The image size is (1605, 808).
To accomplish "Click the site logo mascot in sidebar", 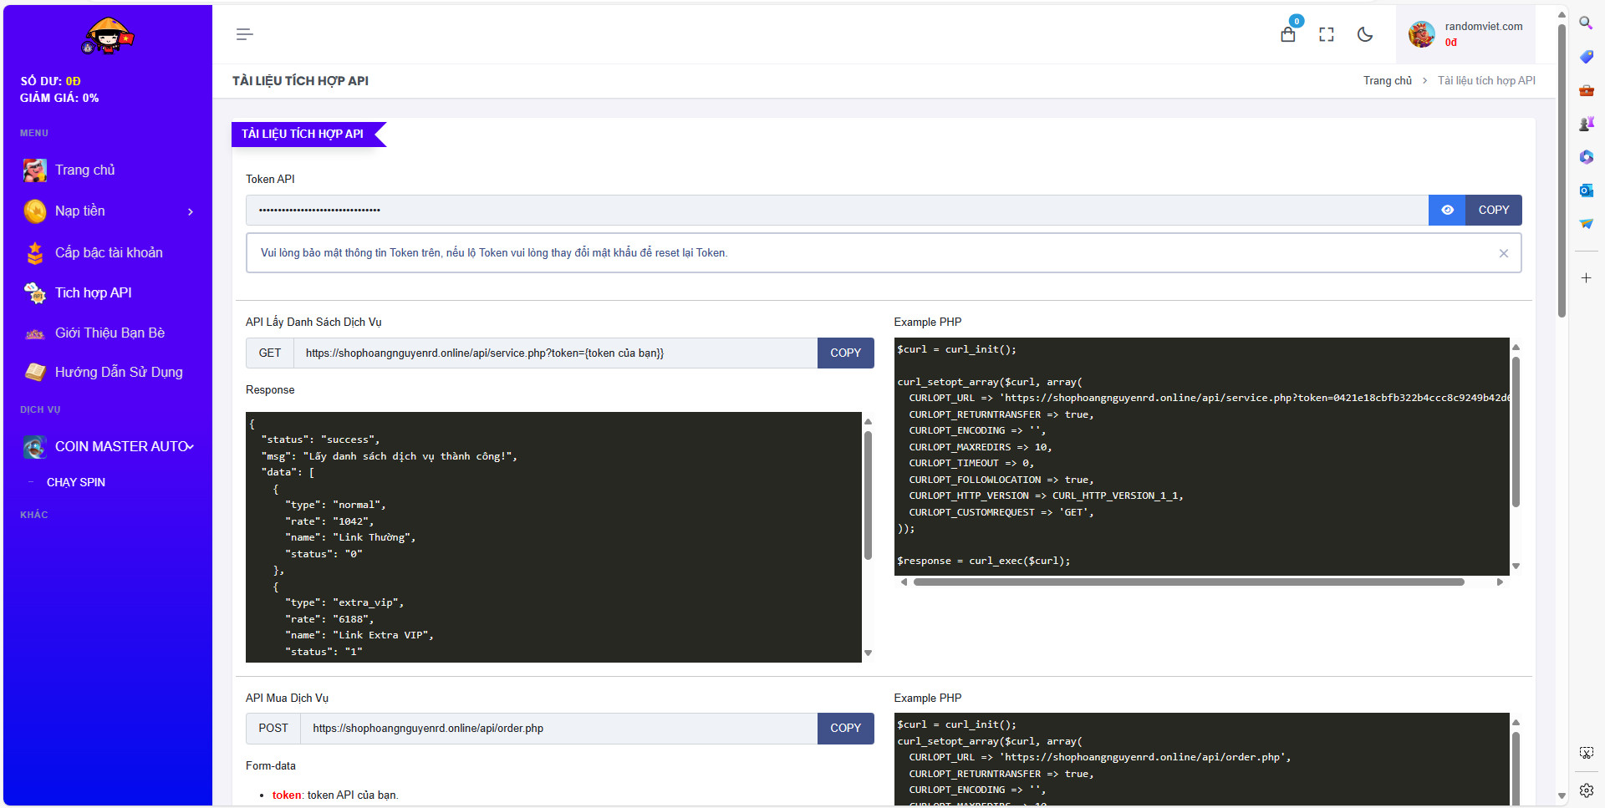I will pyautogui.click(x=108, y=36).
